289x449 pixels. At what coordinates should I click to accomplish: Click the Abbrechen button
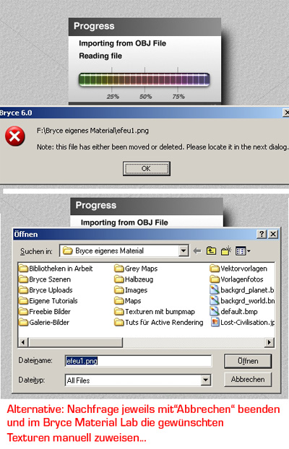click(x=248, y=380)
